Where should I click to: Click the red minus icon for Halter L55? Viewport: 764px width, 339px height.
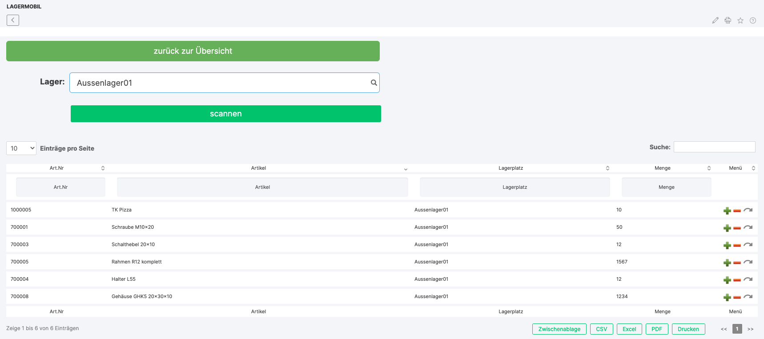[x=737, y=280]
